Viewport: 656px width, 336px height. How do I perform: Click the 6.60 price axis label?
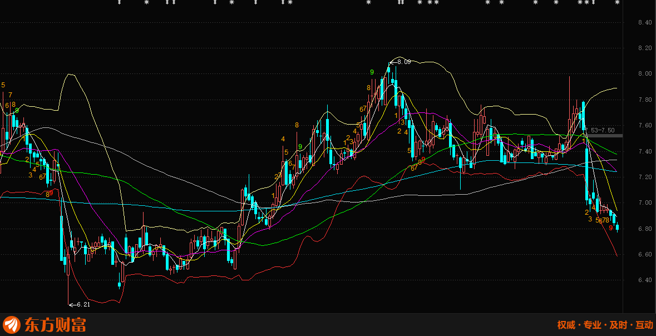(x=645, y=254)
